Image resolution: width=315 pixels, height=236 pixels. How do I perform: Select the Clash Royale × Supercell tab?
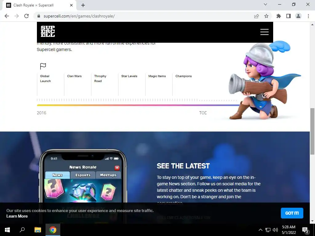(x=39, y=5)
